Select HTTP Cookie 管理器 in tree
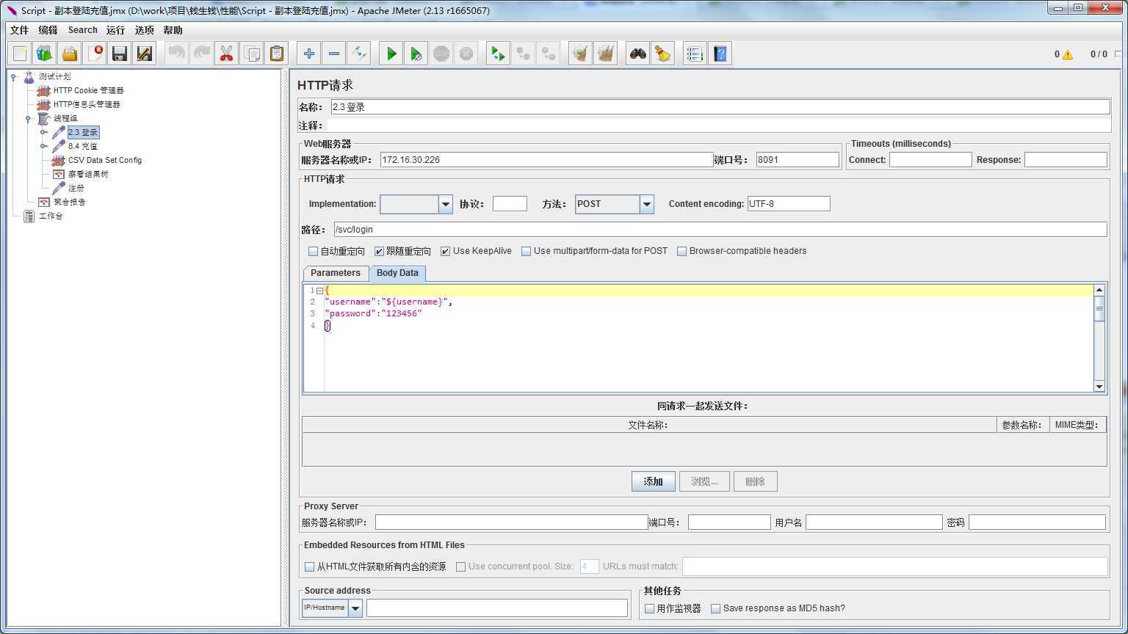 click(x=89, y=90)
